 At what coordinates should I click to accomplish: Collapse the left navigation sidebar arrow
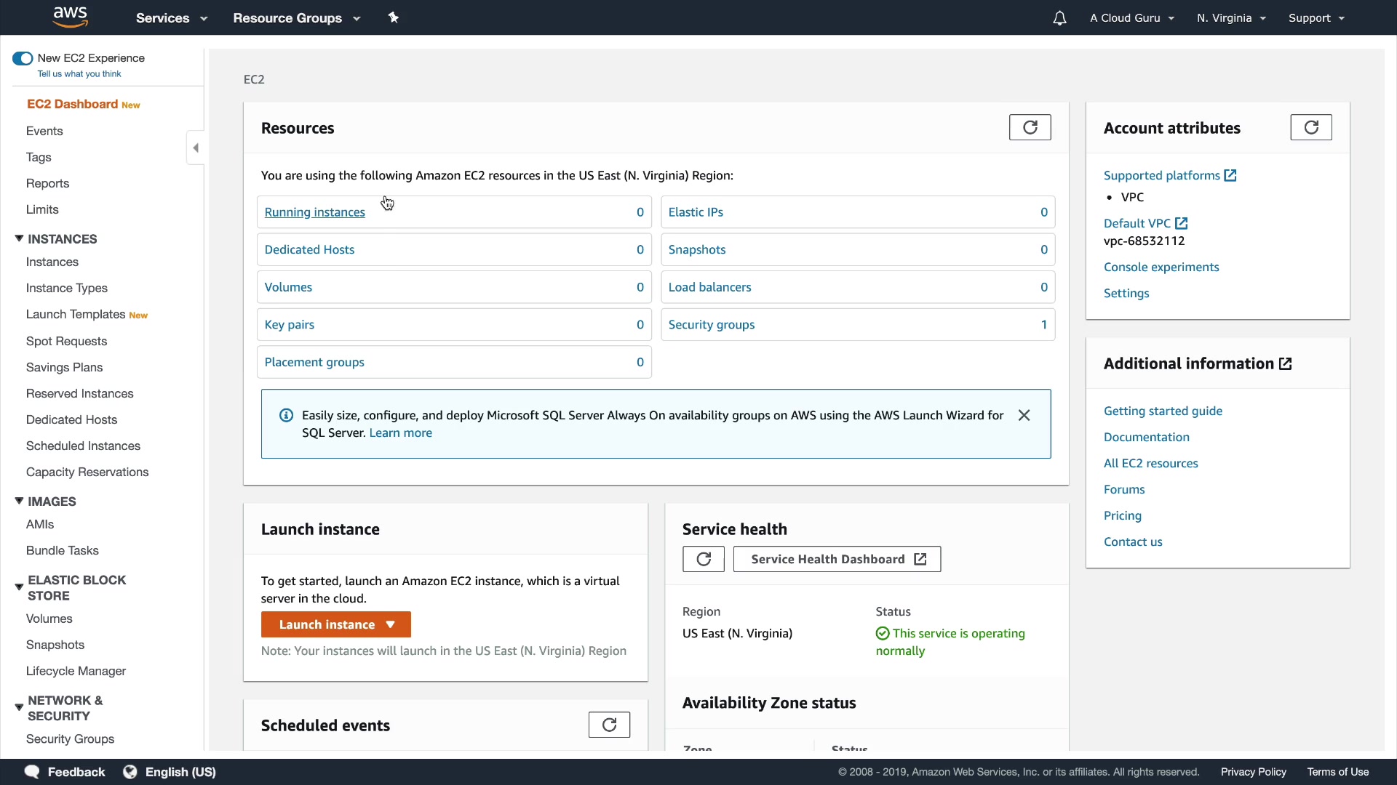tap(196, 148)
